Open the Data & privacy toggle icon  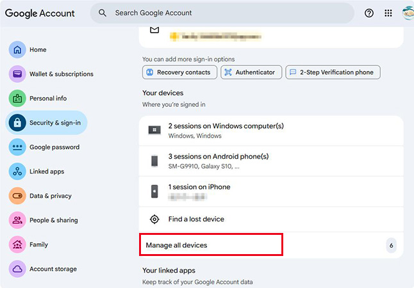pyautogui.click(x=17, y=196)
